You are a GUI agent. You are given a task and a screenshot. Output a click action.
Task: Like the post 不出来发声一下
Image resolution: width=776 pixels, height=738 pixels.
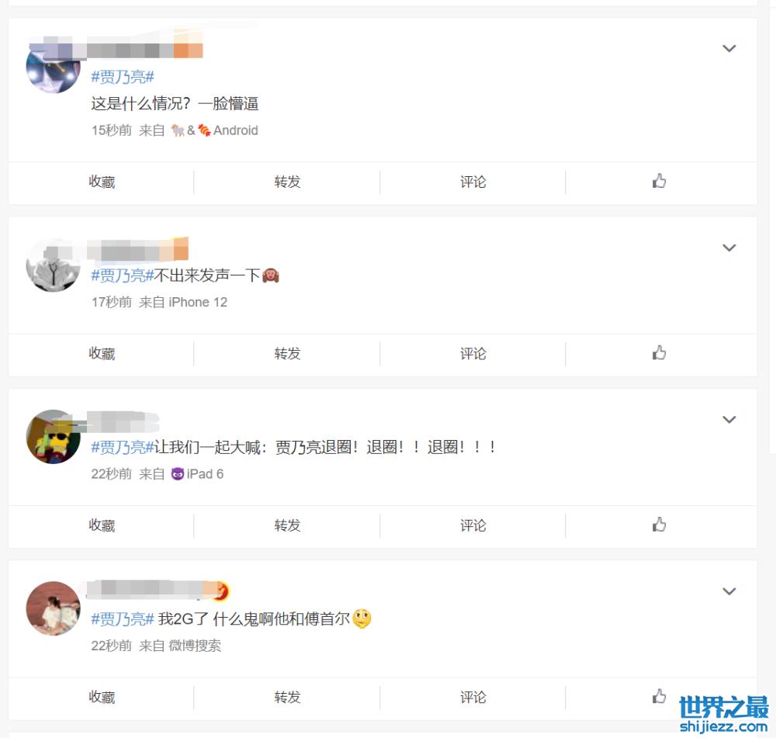coord(659,353)
